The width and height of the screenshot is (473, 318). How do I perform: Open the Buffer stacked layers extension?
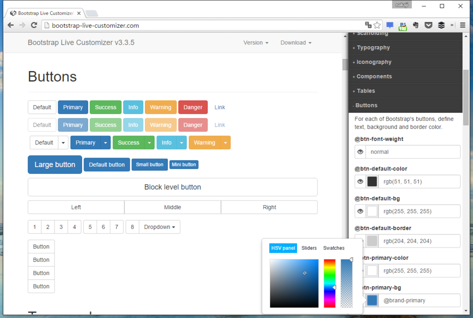tap(441, 25)
